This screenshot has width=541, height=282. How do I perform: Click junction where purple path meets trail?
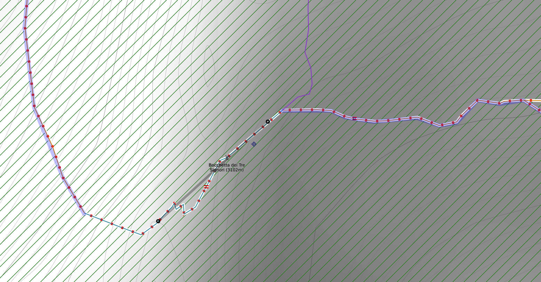coord(281,111)
